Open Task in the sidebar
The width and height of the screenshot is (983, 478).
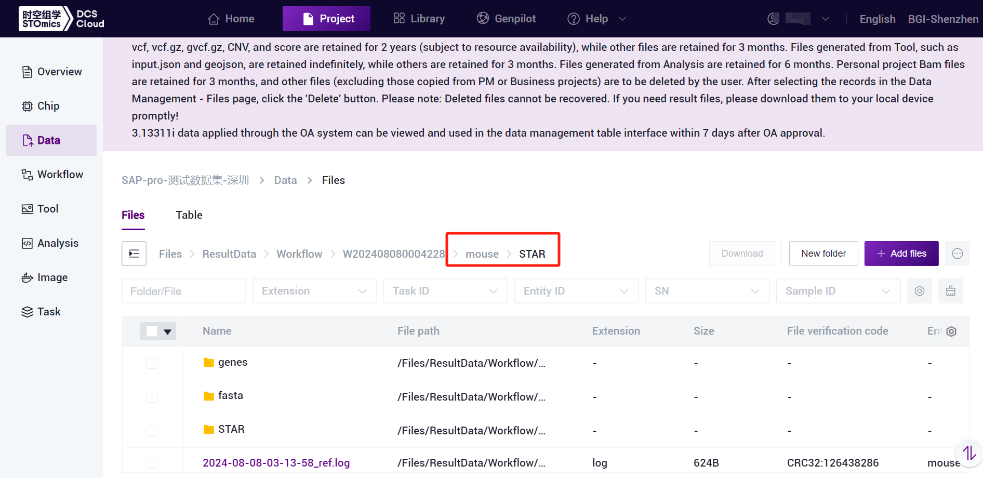(51, 312)
